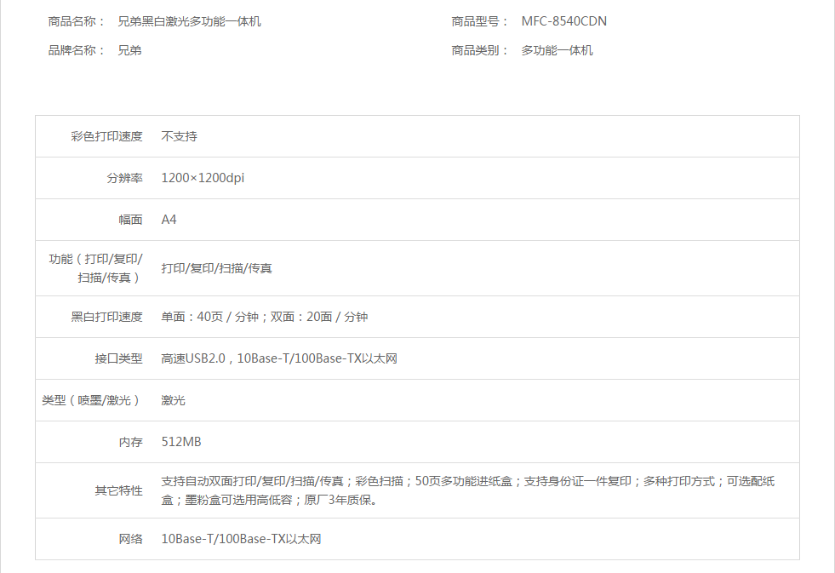Viewport: 835px width, 573px height.
Task: Click the 彩色打印速度 row label
Action: click(x=106, y=136)
